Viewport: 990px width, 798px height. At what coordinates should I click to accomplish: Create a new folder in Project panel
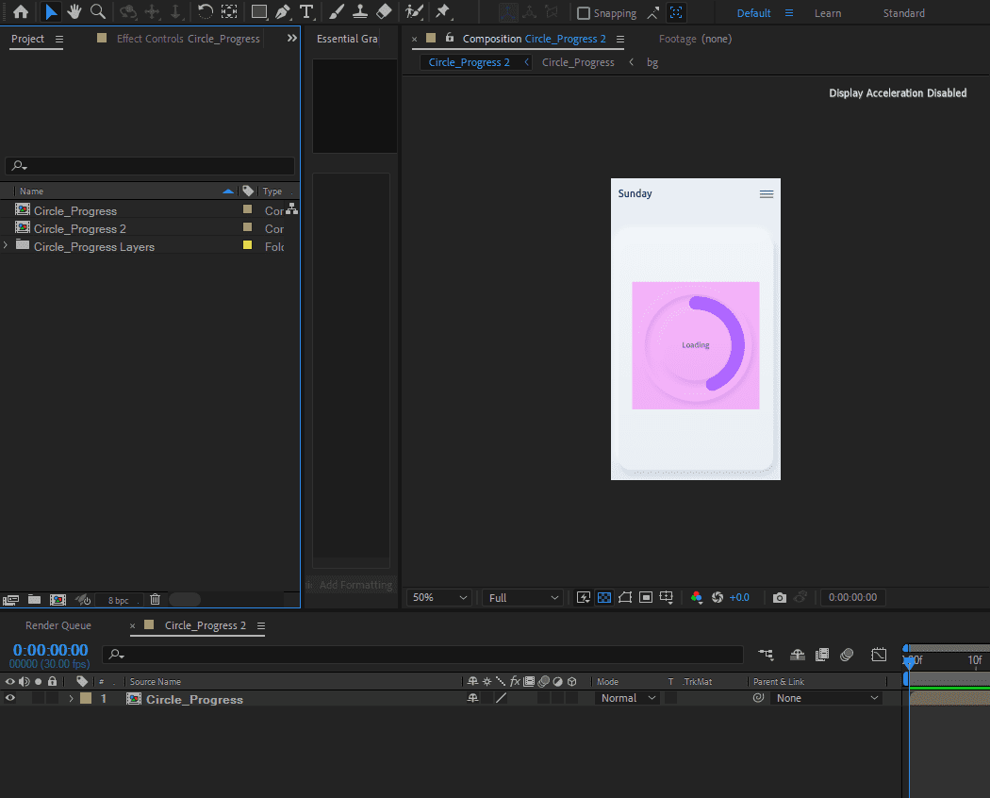[35, 599]
